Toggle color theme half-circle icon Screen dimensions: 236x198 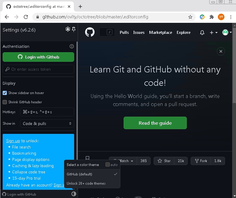74,194
